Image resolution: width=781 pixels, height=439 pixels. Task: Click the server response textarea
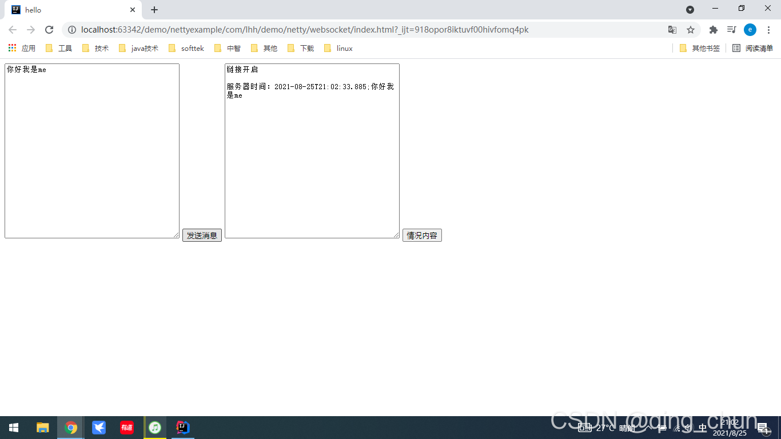coord(312,151)
